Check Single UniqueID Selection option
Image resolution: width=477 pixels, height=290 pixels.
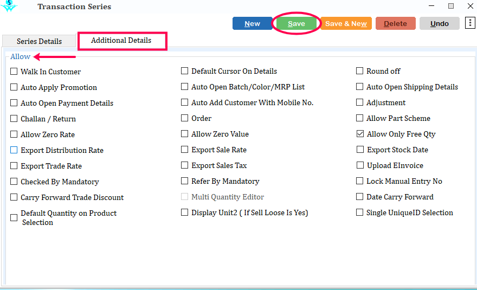[x=359, y=212]
